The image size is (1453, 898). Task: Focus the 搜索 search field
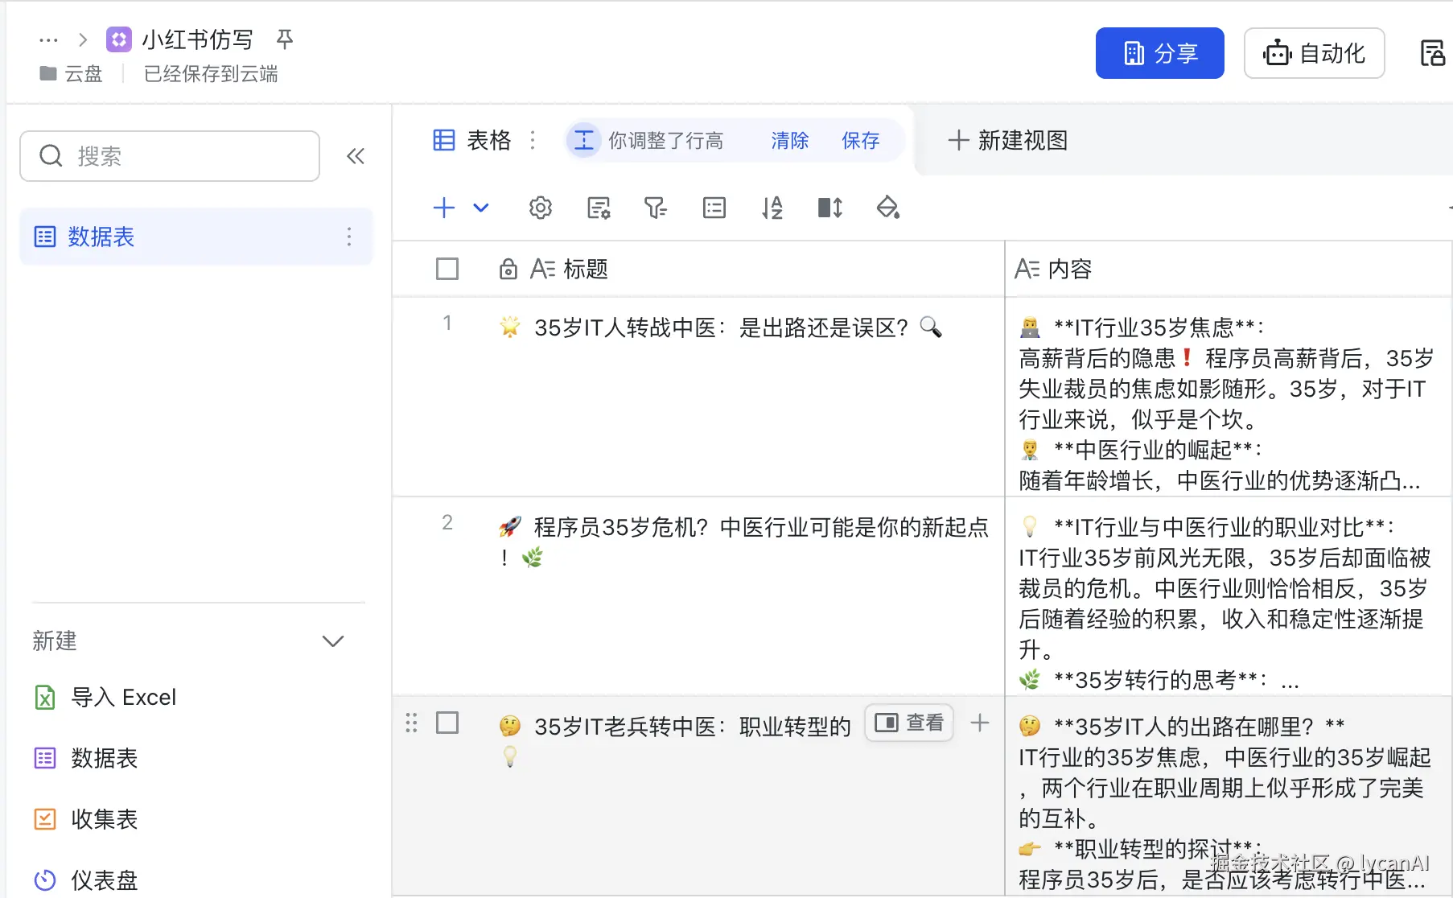170,156
